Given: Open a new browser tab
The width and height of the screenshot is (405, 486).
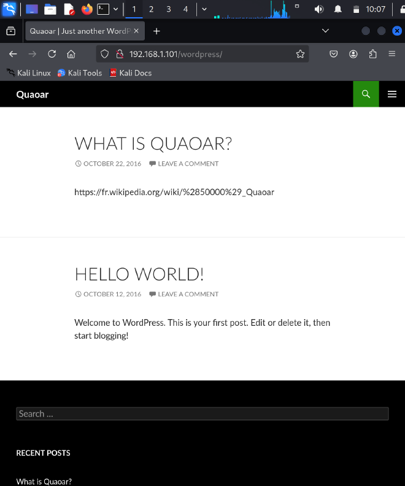Looking at the screenshot, I should pyautogui.click(x=156, y=31).
